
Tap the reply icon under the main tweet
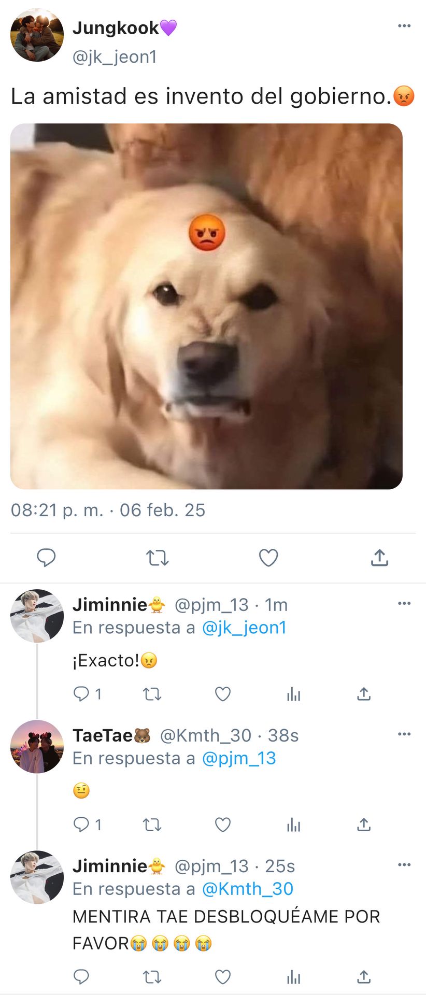click(46, 558)
